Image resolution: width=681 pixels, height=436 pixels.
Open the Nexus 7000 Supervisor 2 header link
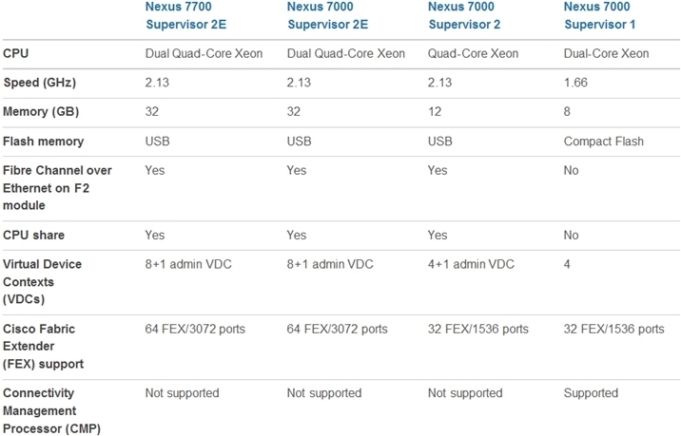point(474,14)
